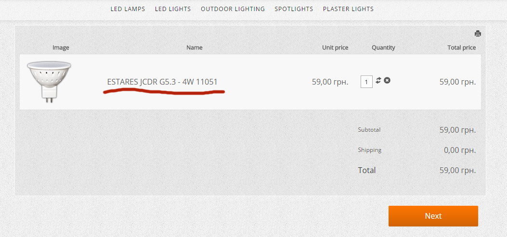This screenshot has width=507, height=237.
Task: Focus the quantity input field
Action: pos(366,82)
